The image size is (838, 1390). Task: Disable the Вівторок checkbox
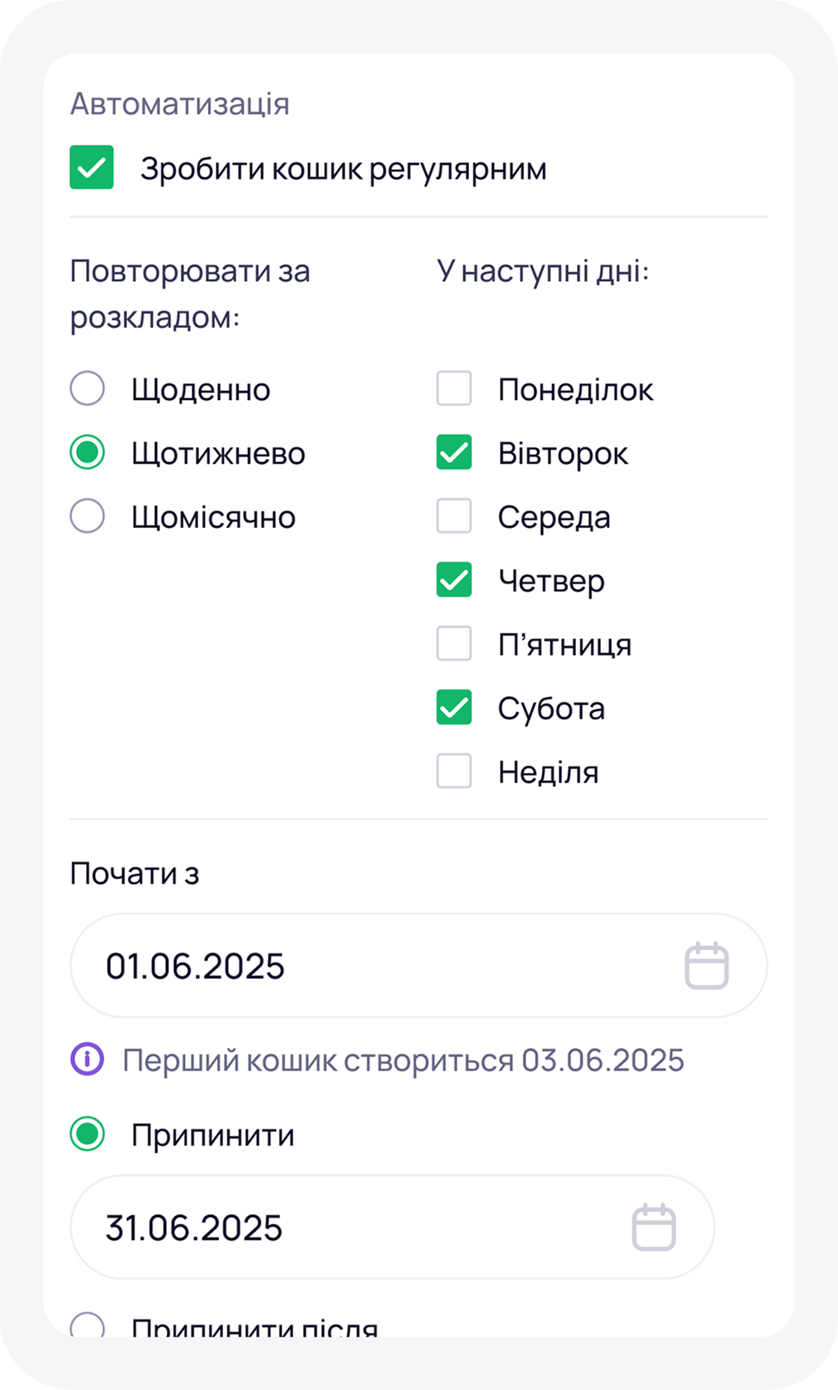click(452, 452)
